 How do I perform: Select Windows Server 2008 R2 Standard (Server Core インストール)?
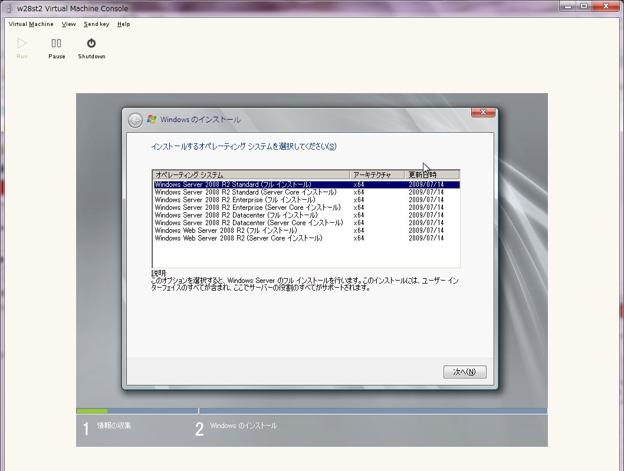pos(307,192)
